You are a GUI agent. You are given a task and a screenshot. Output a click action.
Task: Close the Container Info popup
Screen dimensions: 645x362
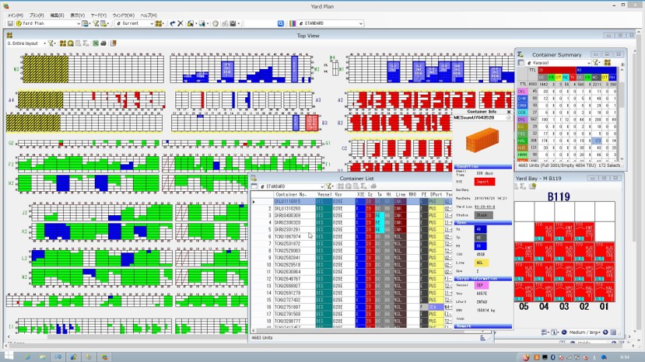pyautogui.click(x=509, y=112)
